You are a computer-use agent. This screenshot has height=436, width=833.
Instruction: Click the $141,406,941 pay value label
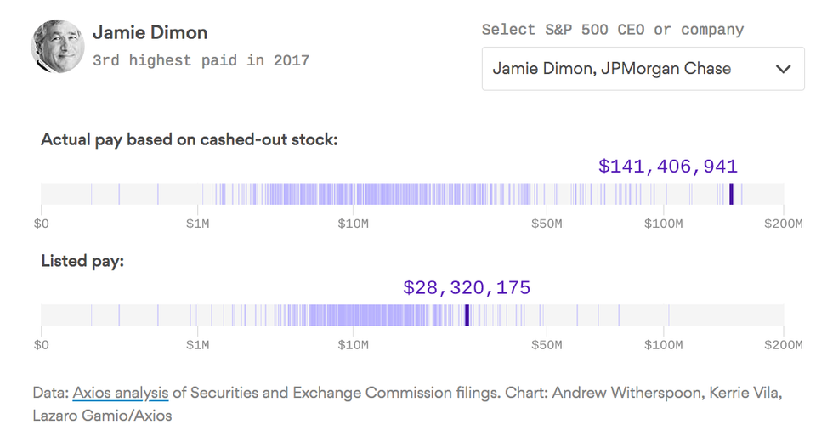tap(667, 167)
